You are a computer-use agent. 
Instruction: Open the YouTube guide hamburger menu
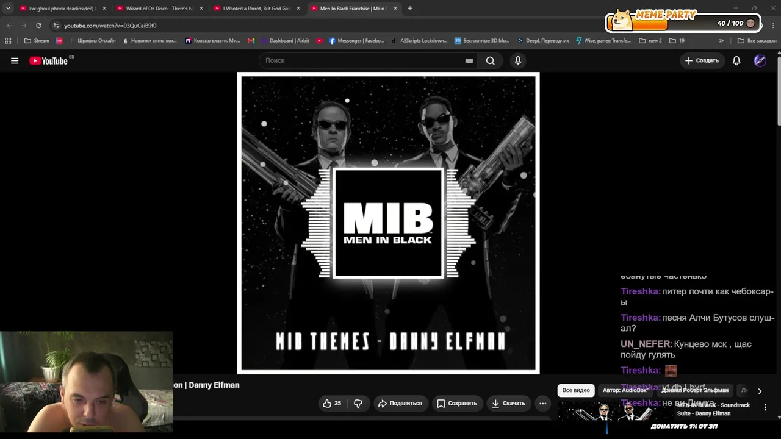(15, 60)
